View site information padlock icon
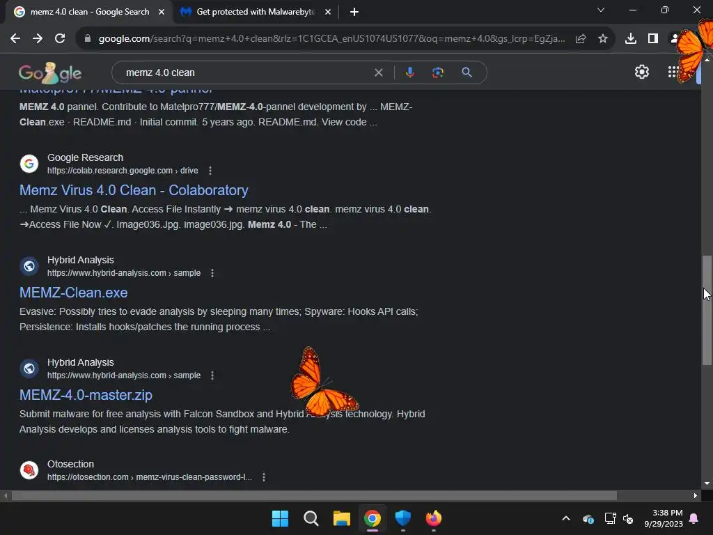This screenshot has height=535, width=713. coord(88,39)
